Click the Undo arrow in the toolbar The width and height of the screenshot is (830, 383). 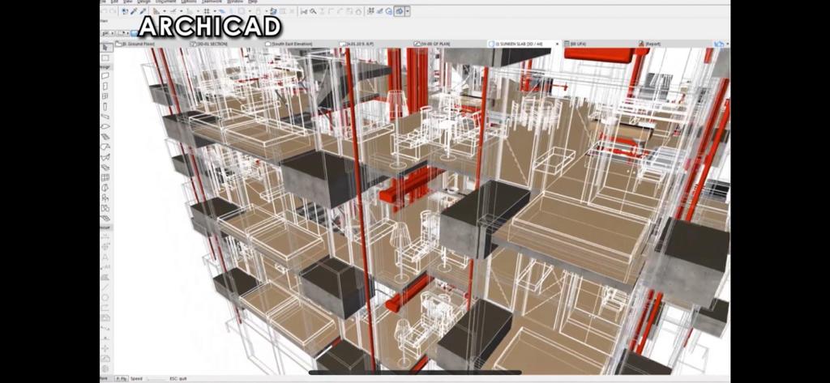(x=104, y=11)
